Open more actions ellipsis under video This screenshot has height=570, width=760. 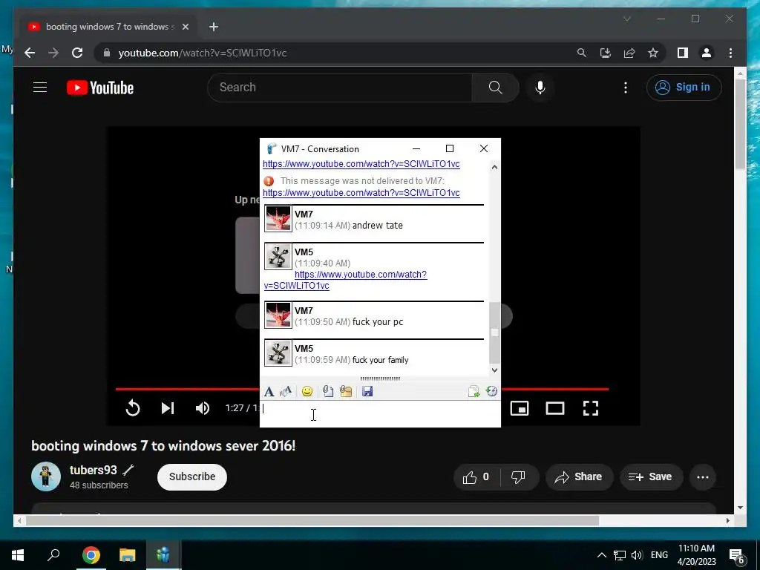[x=703, y=477]
